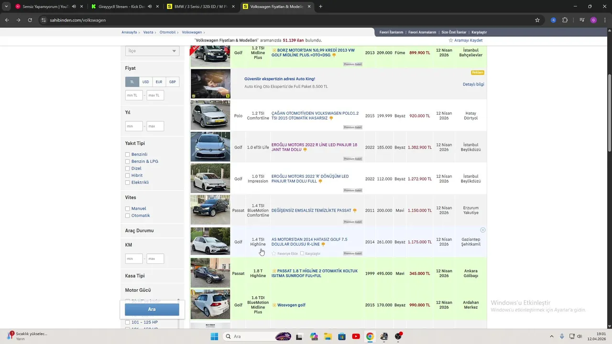Open thumbnail of EROĞLU 2022 R Line Golf
Viewport: 612px width, 344px height.
210,147
